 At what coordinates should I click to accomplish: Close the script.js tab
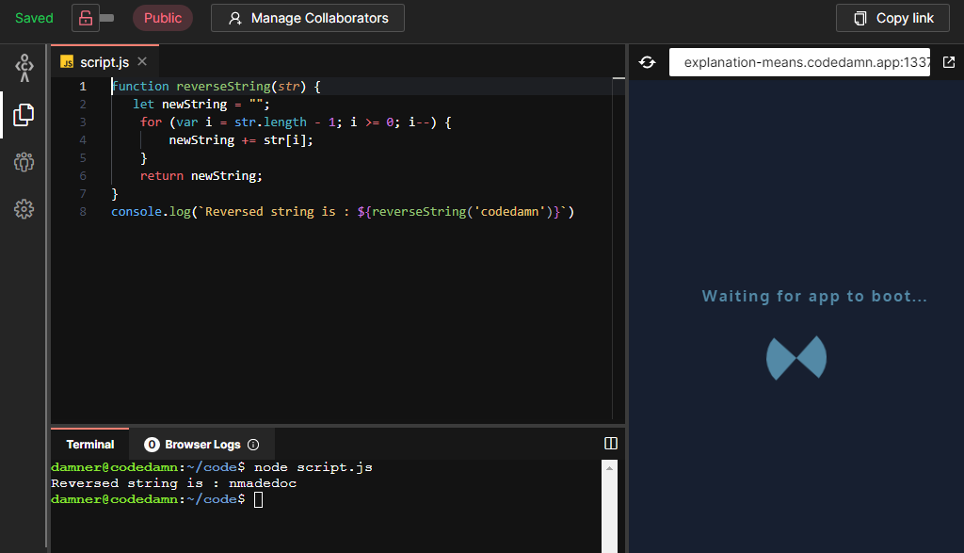142,61
